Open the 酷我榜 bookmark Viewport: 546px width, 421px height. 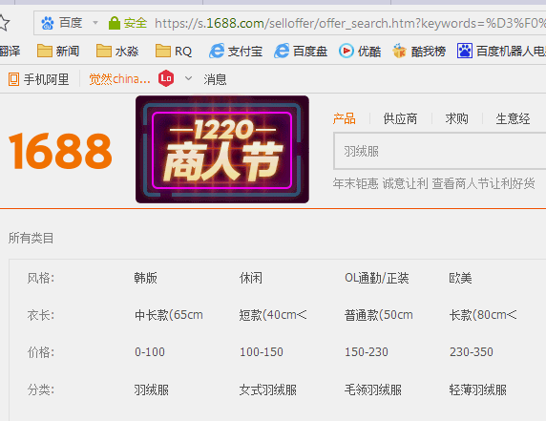(x=419, y=52)
